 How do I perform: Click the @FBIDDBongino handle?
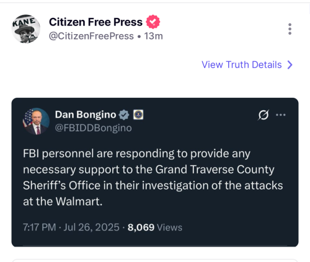coord(93,128)
